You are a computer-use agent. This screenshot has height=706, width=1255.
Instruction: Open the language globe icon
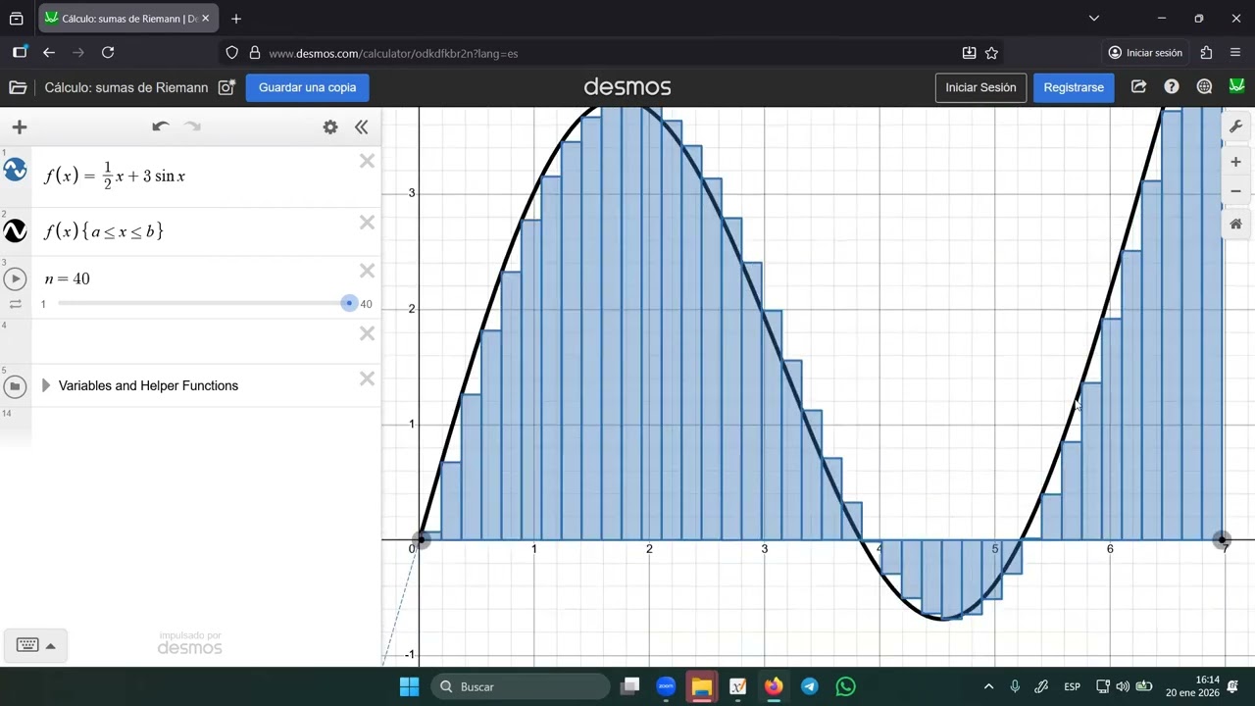(1205, 87)
